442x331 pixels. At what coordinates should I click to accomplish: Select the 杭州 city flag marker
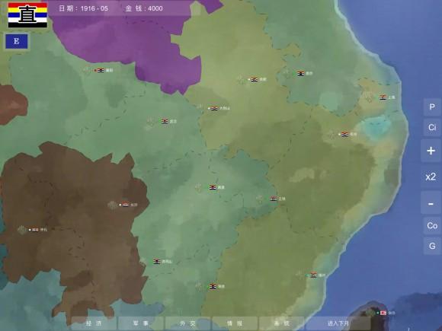click(344, 134)
